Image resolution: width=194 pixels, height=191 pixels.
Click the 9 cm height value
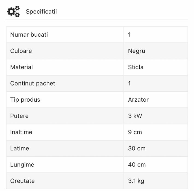[135, 132]
